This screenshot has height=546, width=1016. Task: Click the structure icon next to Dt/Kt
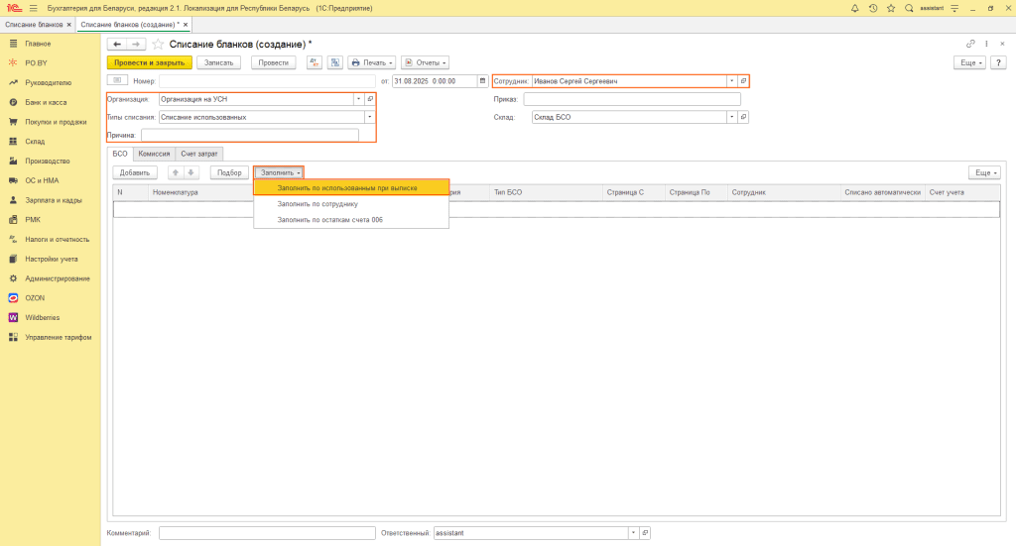coord(335,62)
